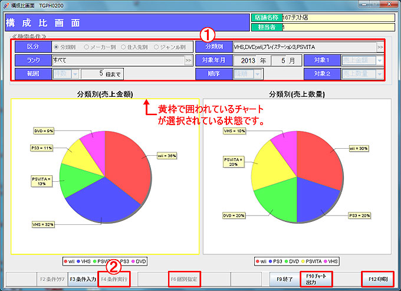The height and width of the screenshot is (291, 401).
Task: Select the ジャンル別 radio button
Action: tap(156, 47)
